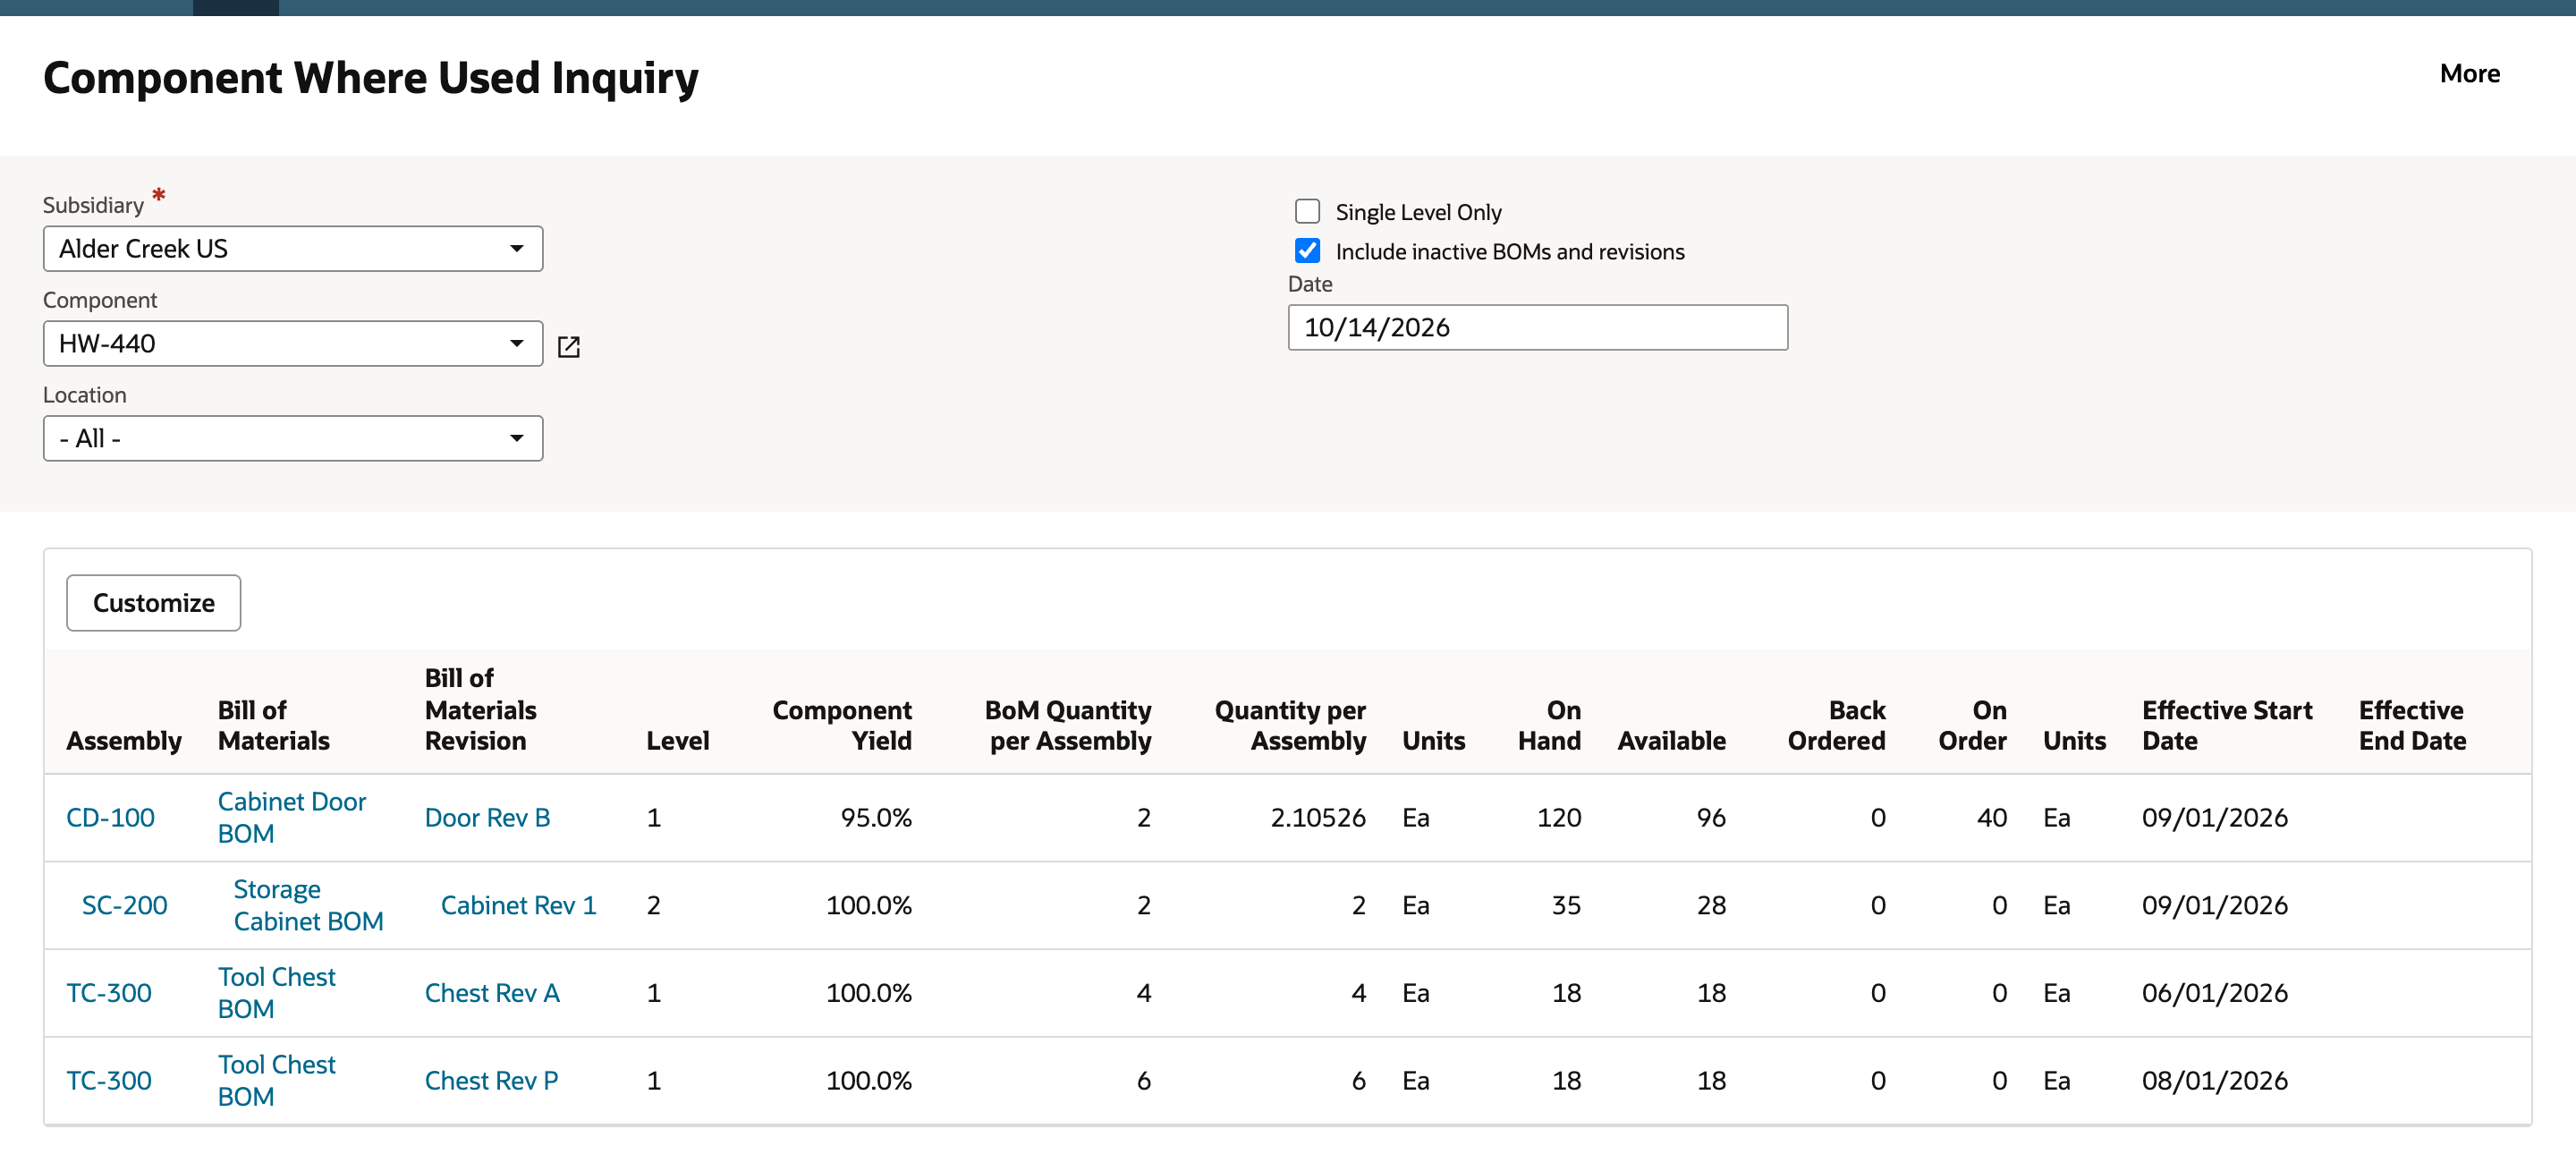
Task: Enable the Single Level Only checkbox
Action: (x=1307, y=212)
